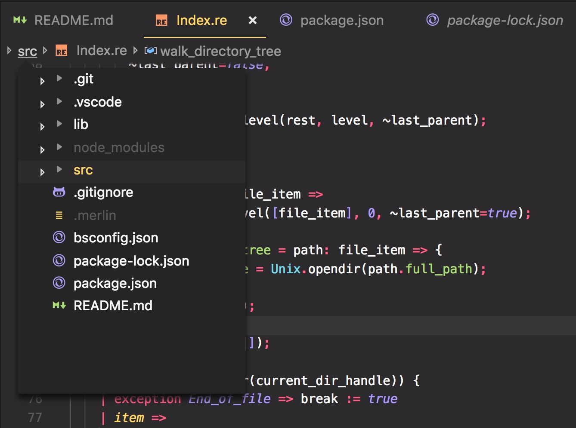This screenshot has width=576, height=428.
Task: Open package.json from the dropdown file list
Action: (115, 283)
